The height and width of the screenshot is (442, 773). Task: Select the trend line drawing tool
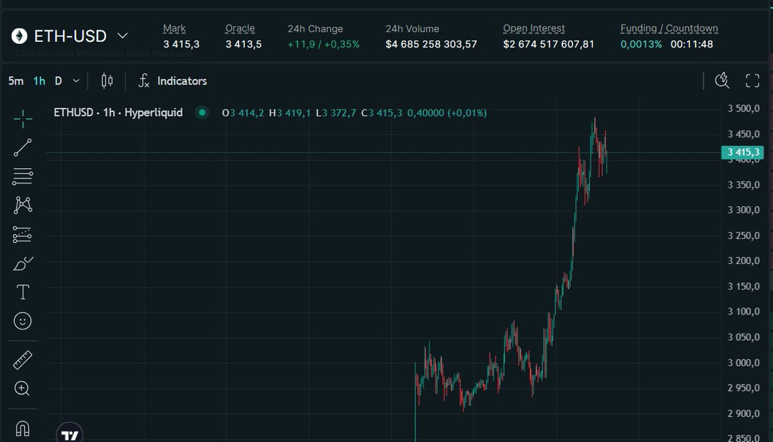23,148
